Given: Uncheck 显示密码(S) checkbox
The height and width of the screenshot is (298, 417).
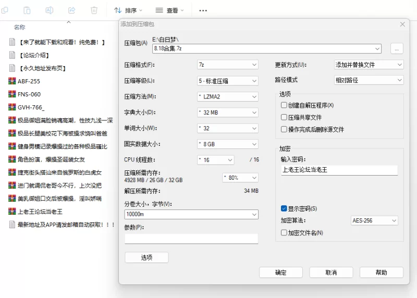Looking at the screenshot, I should (284, 208).
